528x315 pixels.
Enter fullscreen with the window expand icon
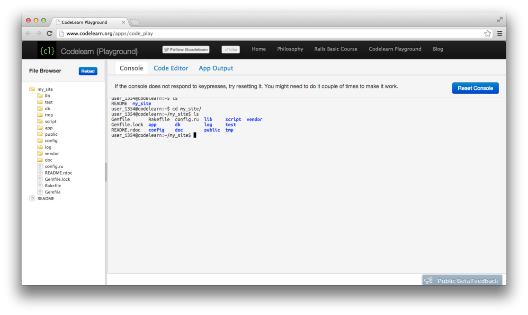(500, 20)
